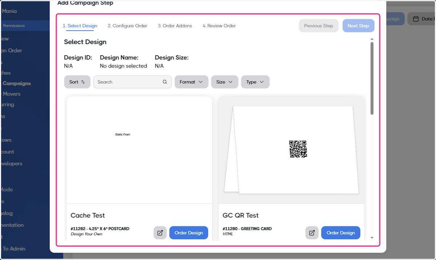Image resolution: width=436 pixels, height=260 pixels.
Task: Open Campaigns in the left sidebar
Action: tap(17, 83)
